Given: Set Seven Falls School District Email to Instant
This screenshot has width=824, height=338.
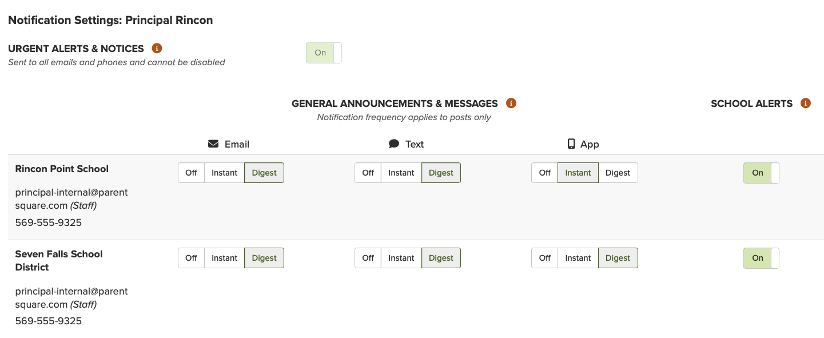Looking at the screenshot, I should [x=224, y=258].
